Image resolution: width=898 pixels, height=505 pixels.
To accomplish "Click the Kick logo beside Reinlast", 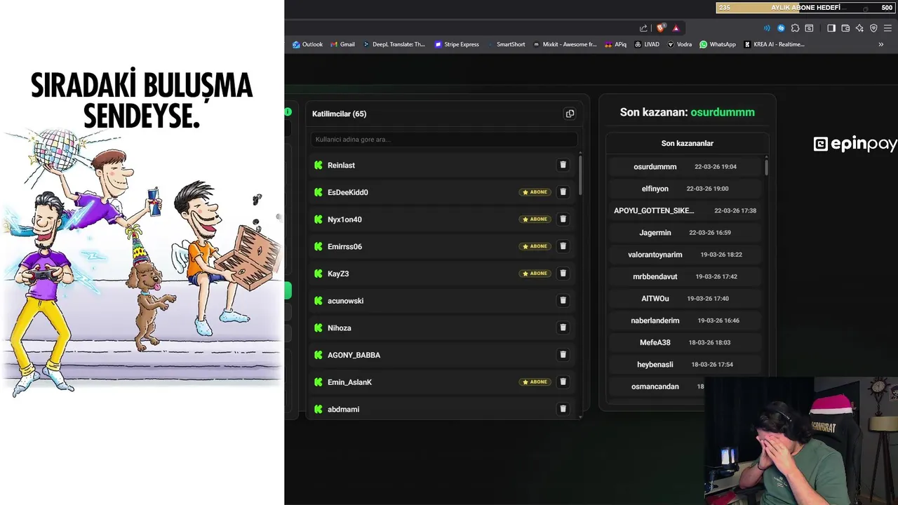I will (319, 166).
